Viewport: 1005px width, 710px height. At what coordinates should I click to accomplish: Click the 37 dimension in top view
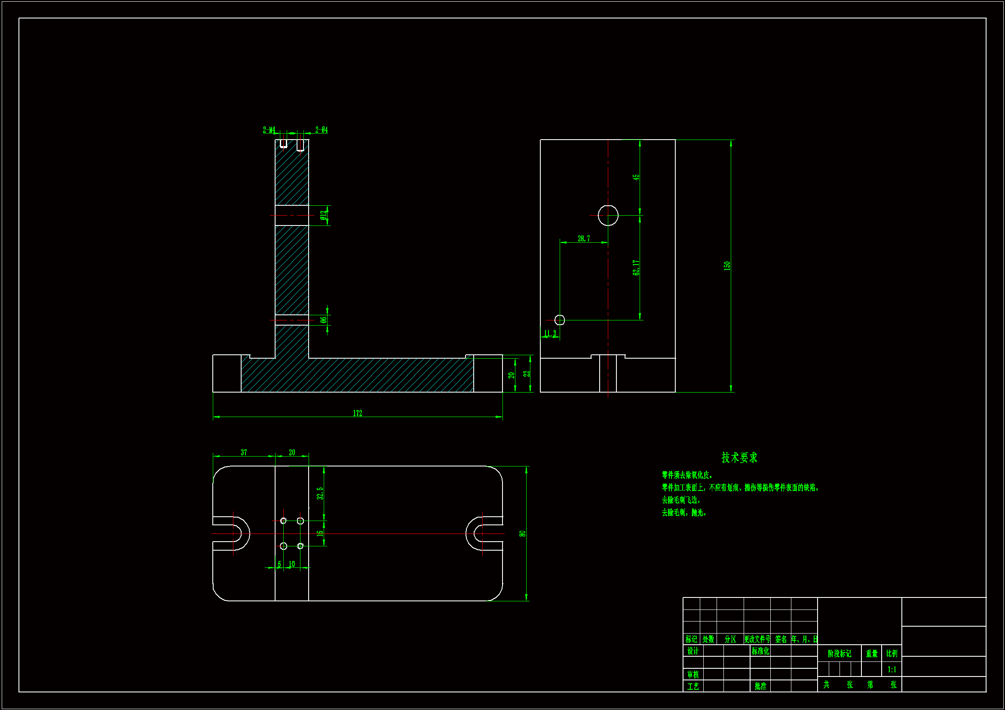click(x=244, y=452)
